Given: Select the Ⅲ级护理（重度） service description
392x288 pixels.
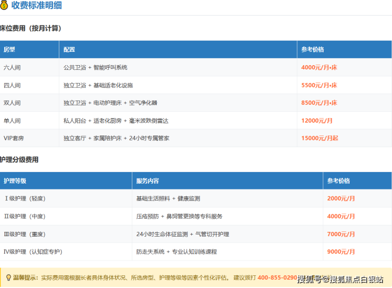Looking at the screenshot, I should point(182,234).
